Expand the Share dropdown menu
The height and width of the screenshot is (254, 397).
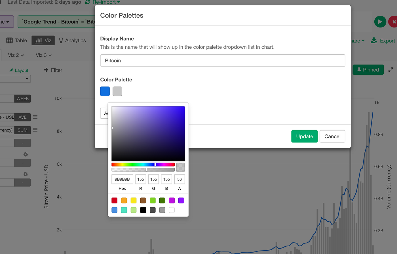pos(356,40)
